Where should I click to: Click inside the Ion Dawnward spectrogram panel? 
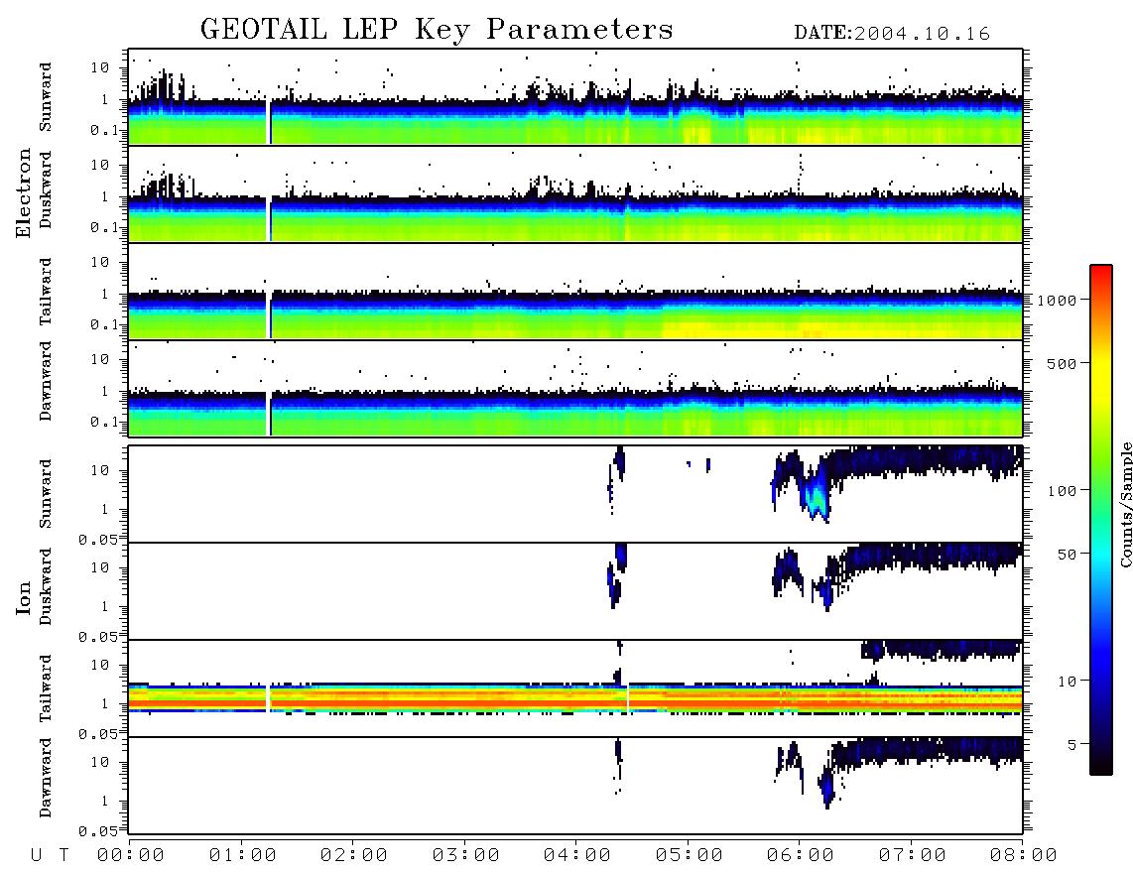[x=575, y=786]
